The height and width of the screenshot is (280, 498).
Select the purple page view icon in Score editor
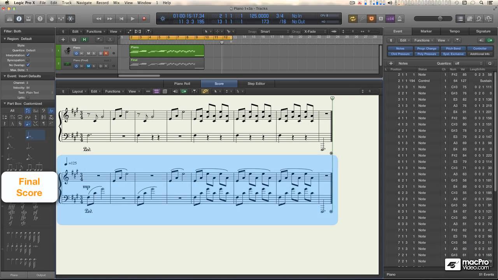pyautogui.click(x=156, y=91)
